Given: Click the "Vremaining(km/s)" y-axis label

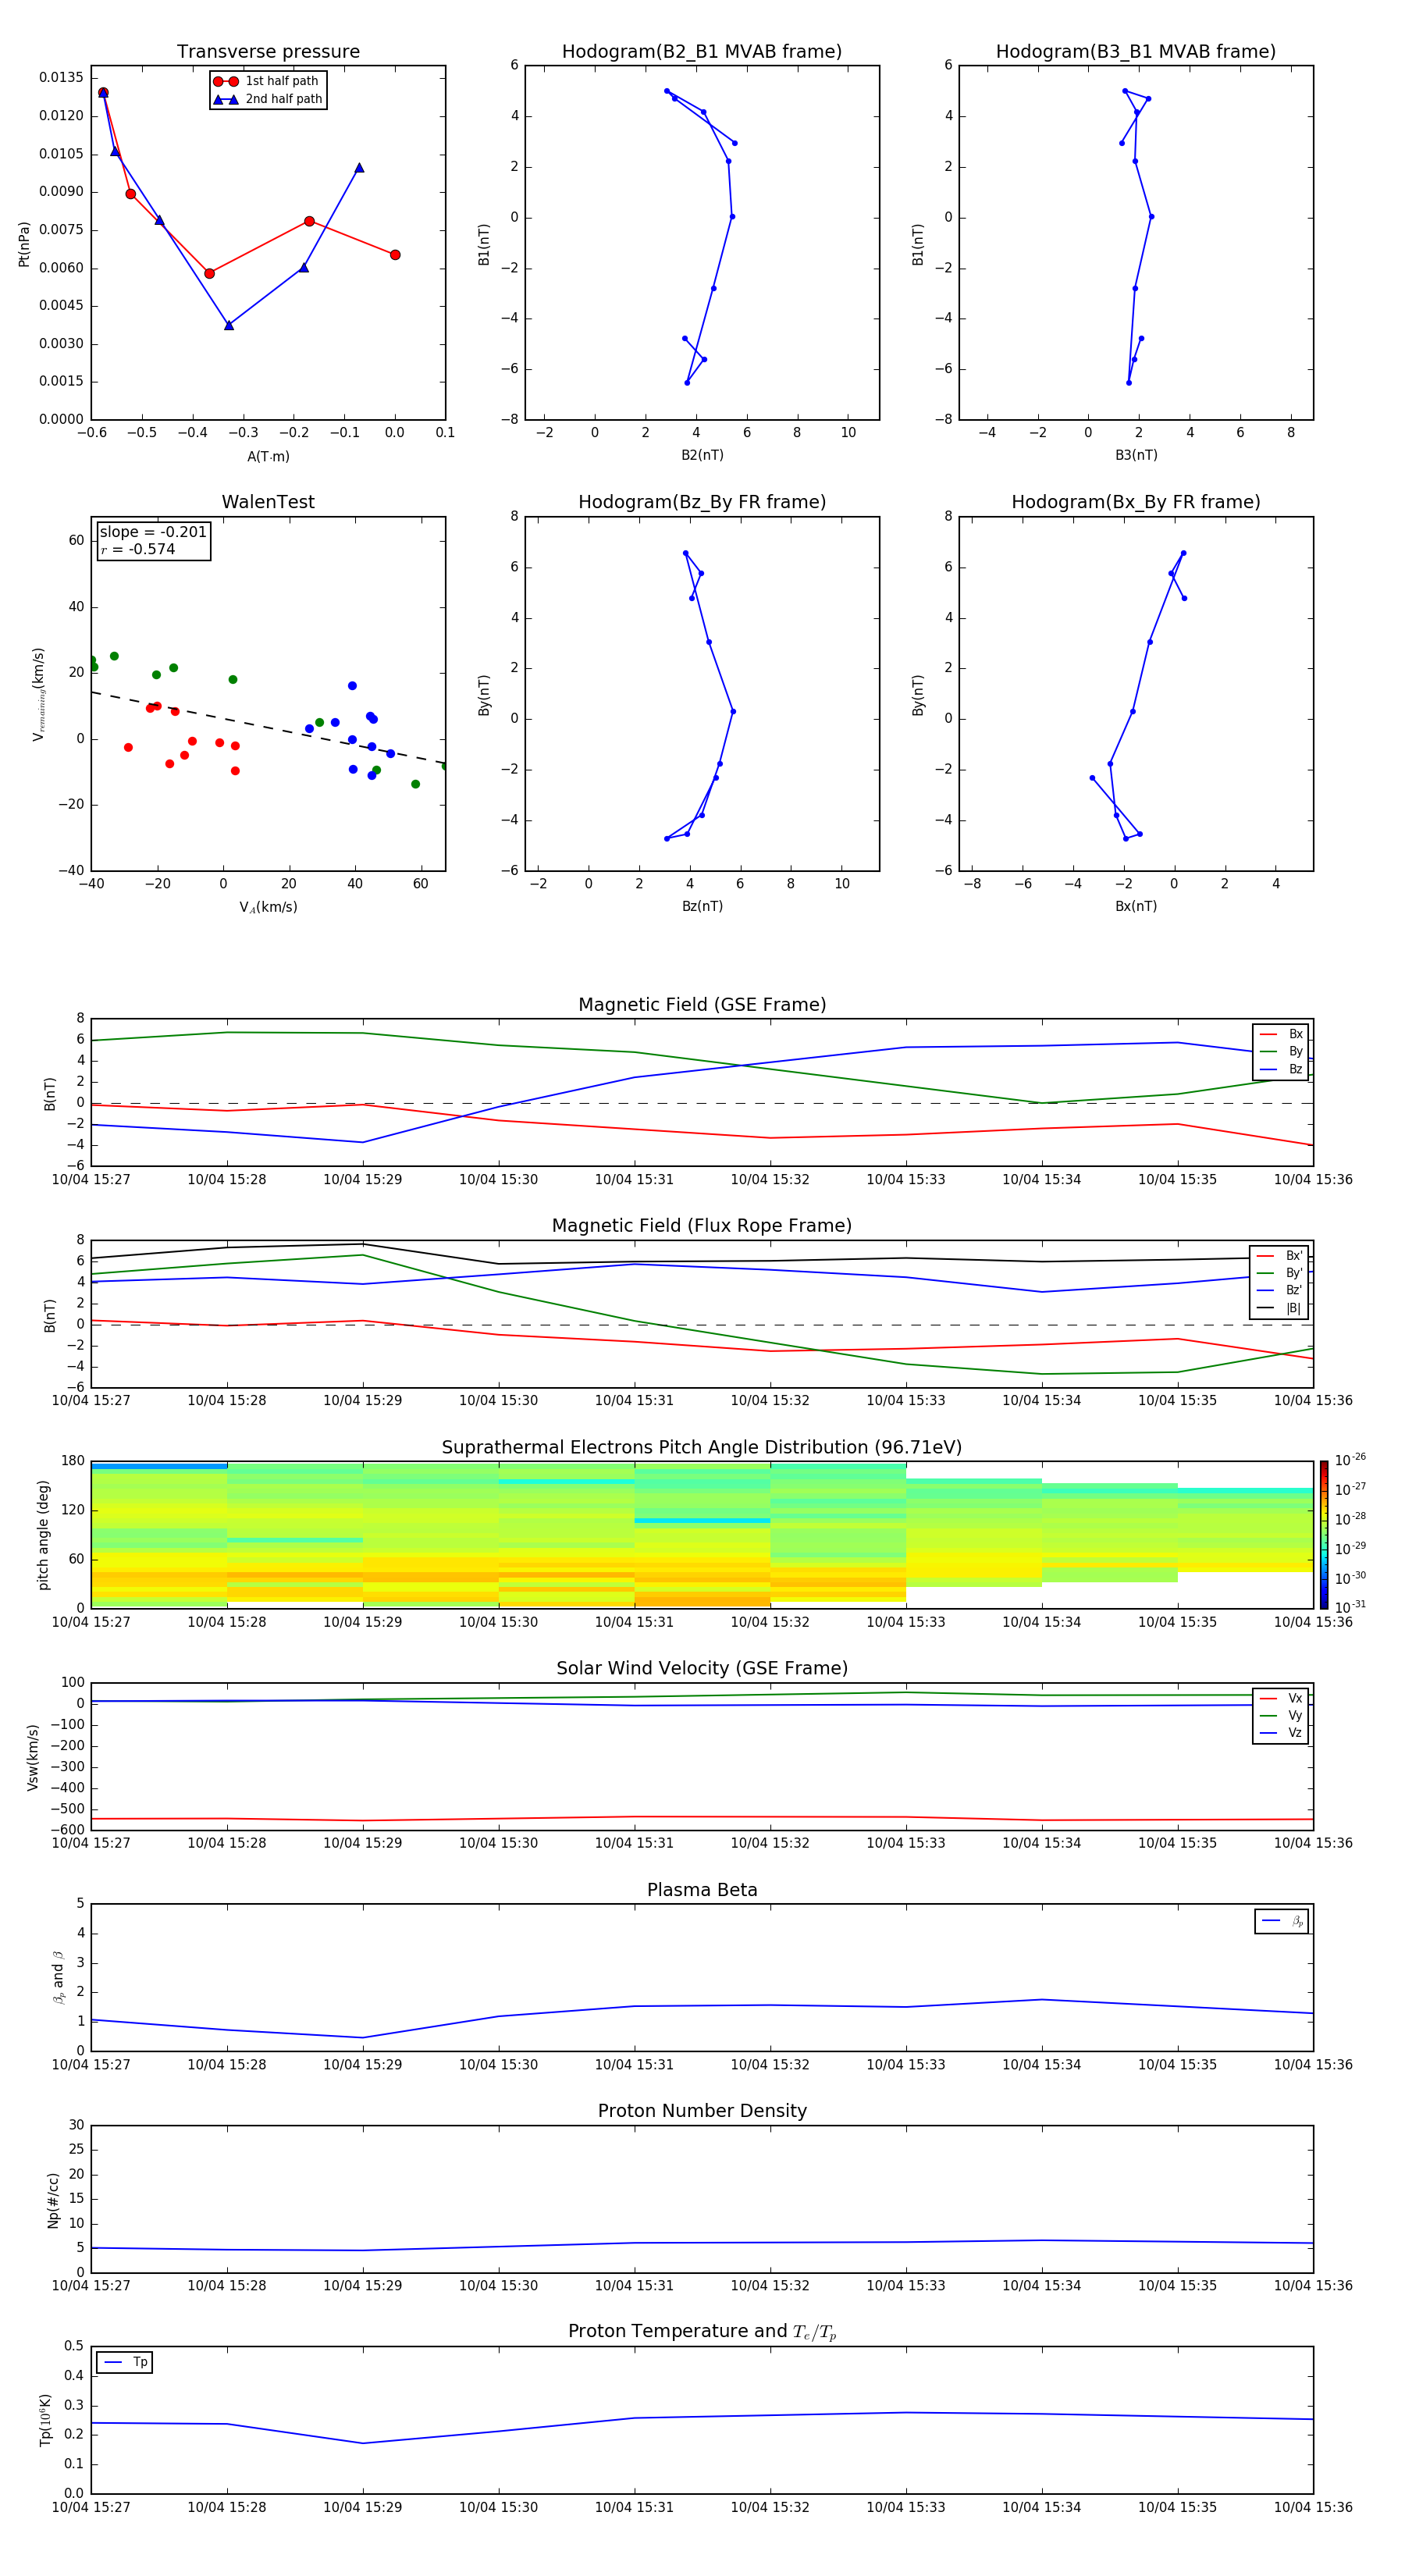Looking at the screenshot, I should 38,694.
